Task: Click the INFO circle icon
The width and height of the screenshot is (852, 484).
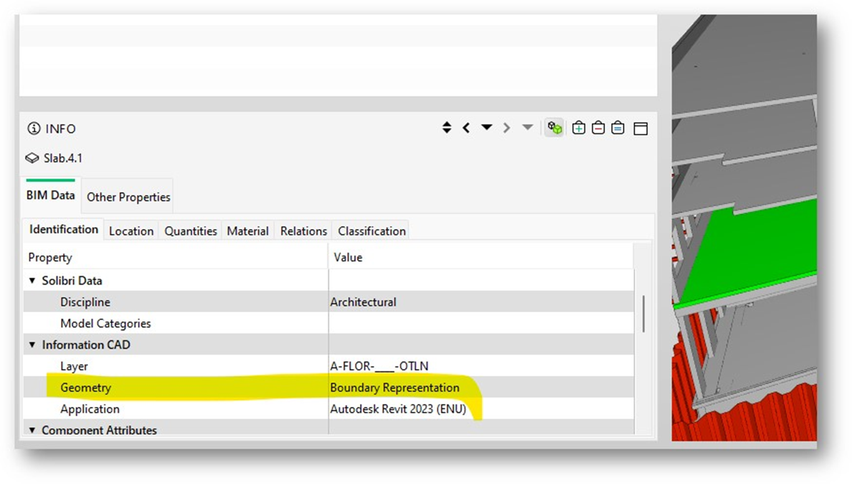Action: pos(34,129)
